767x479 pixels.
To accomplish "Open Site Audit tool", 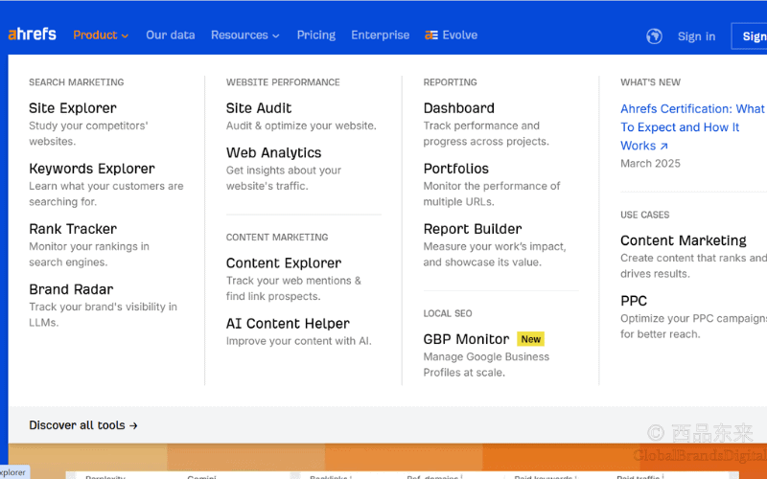I will tap(259, 108).
